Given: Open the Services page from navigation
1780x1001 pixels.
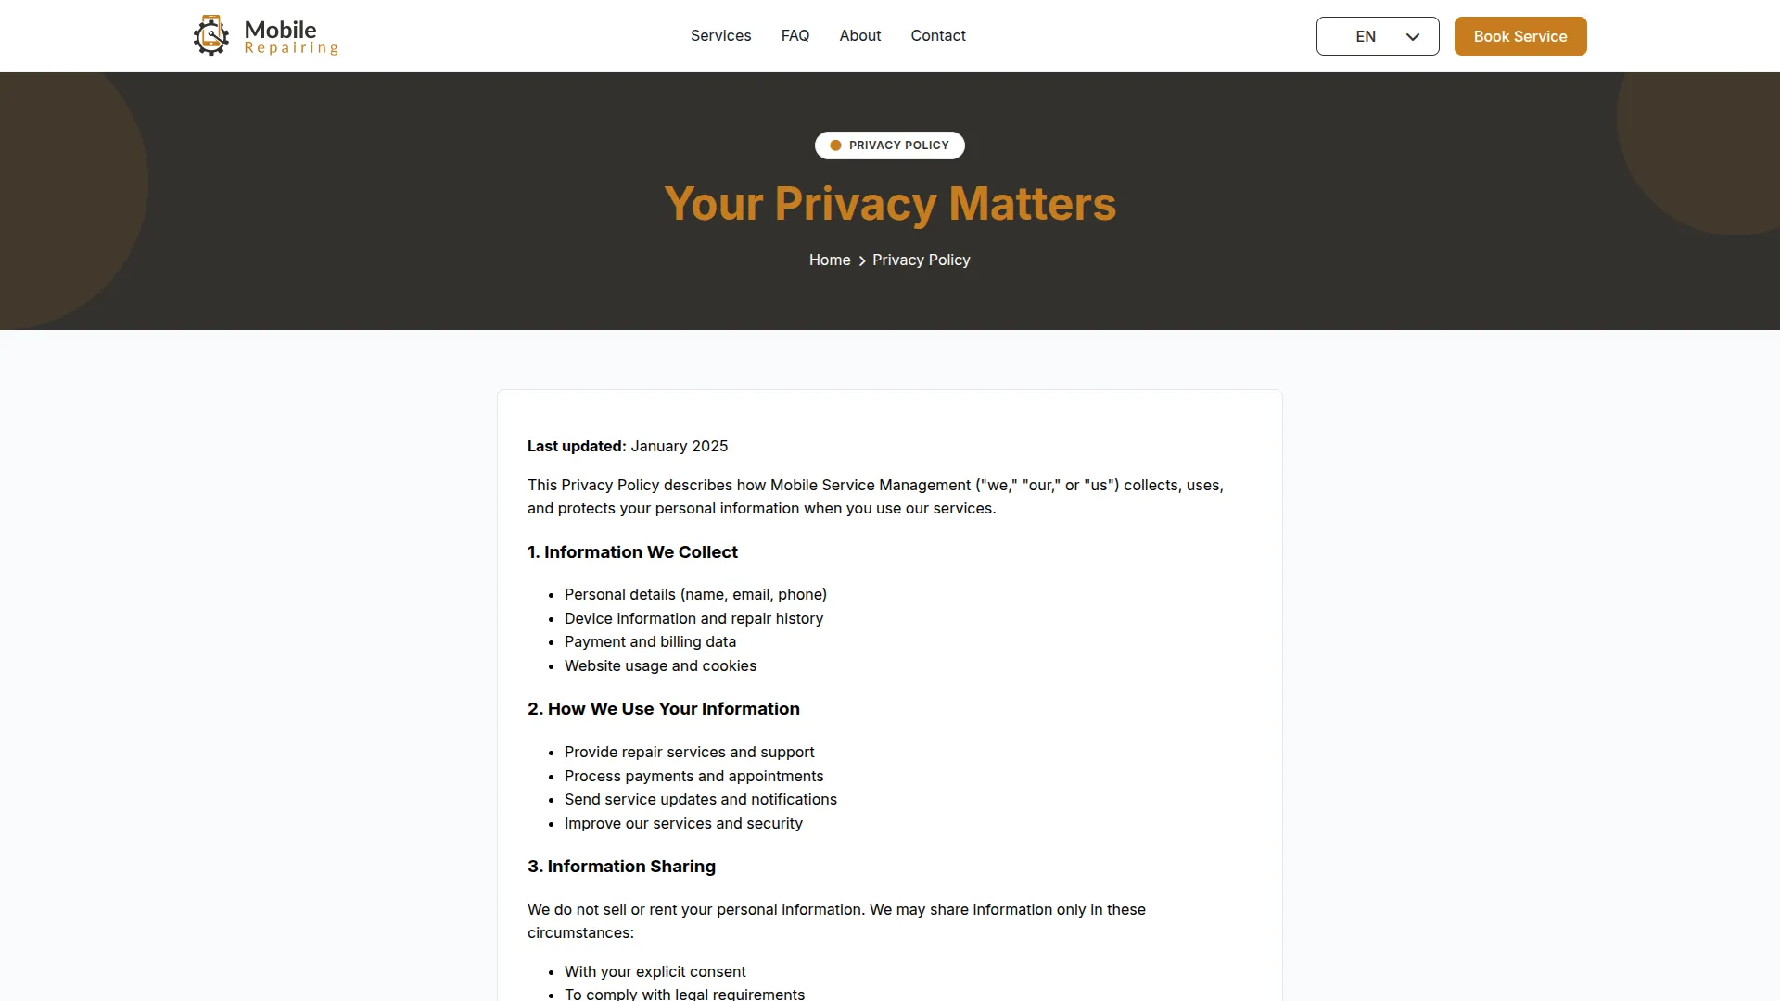Looking at the screenshot, I should pyautogui.click(x=720, y=36).
